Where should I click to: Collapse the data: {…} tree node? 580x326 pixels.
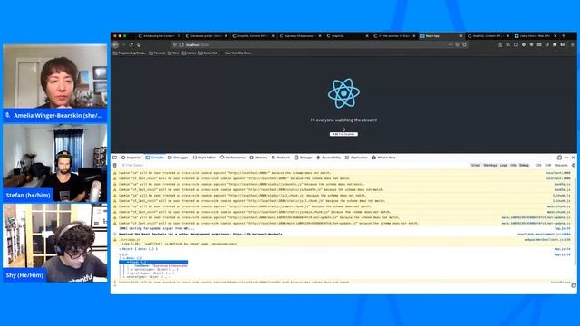click(133, 258)
